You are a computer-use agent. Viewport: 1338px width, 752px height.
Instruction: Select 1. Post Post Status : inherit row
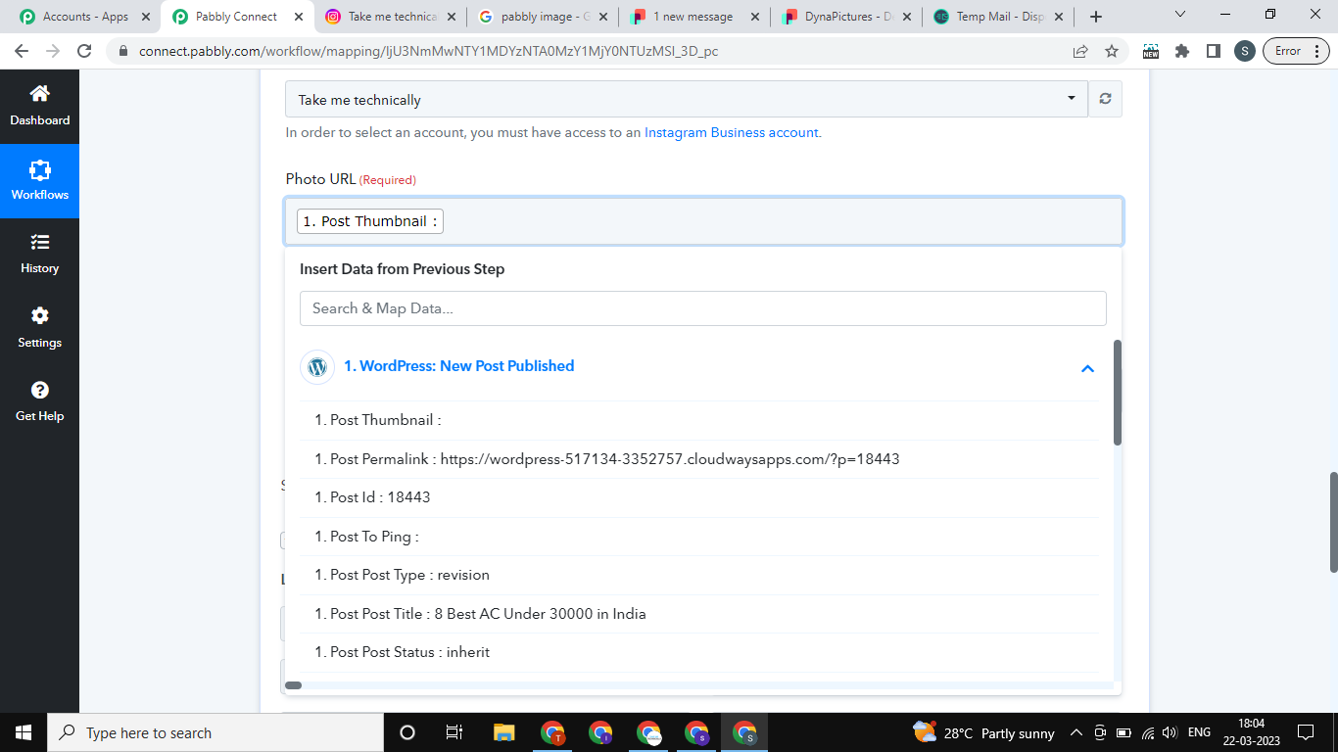(x=699, y=652)
